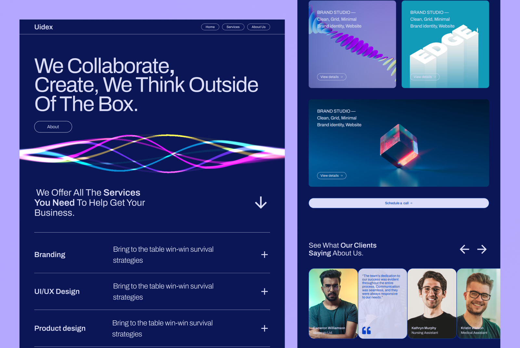The image size is (520, 348).
Task: Show previous testimonial with left arrow
Action: [464, 249]
